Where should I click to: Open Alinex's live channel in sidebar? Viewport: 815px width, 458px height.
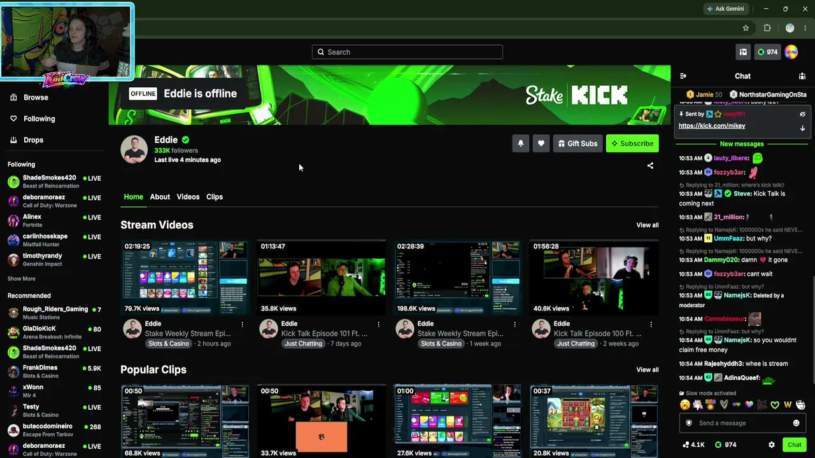(54, 221)
